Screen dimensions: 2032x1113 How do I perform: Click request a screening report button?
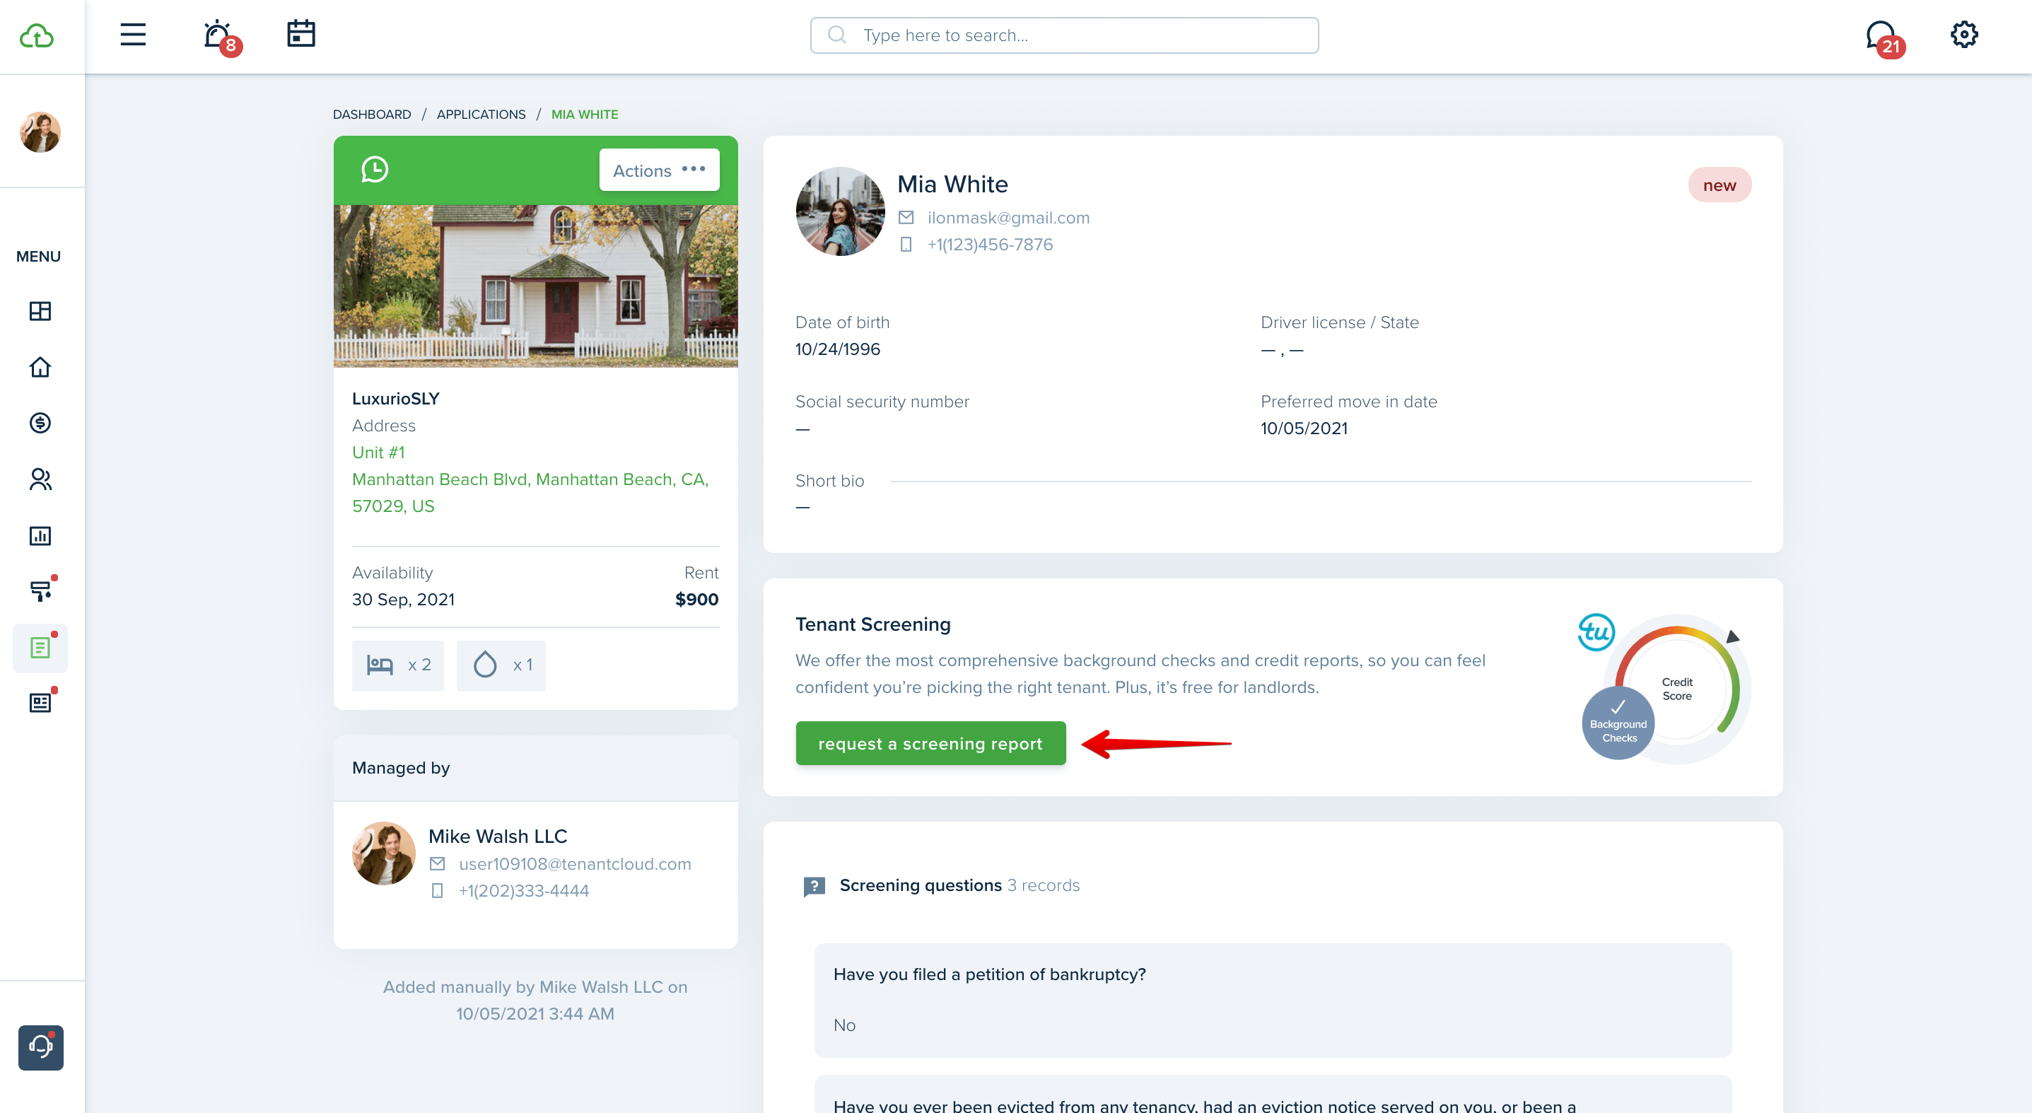pyautogui.click(x=931, y=743)
